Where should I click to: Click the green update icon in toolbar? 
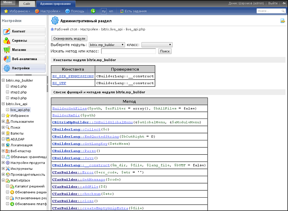pos(93,11)
